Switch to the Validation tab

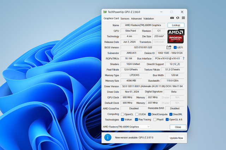click(x=148, y=19)
